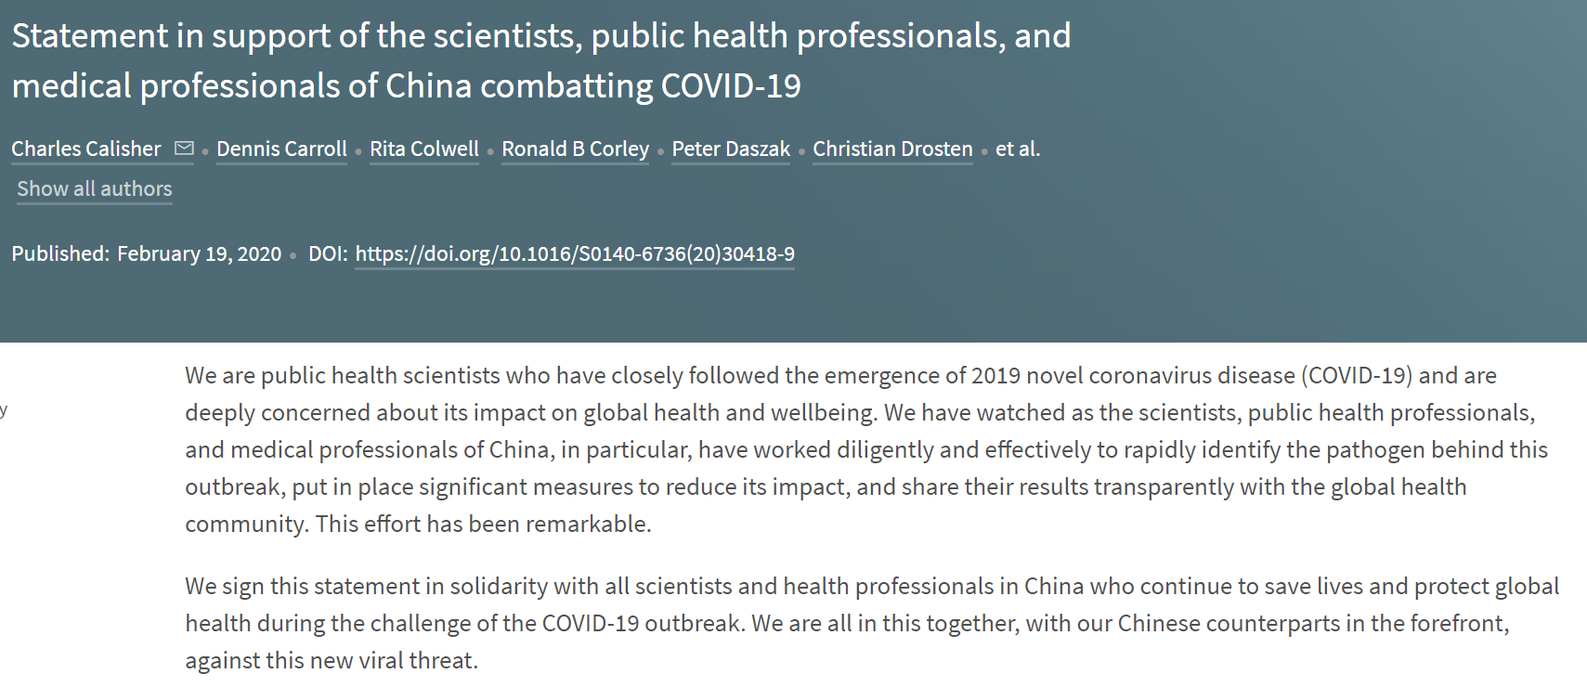Click the "et al." text after the authors
The width and height of the screenshot is (1587, 687).
pyautogui.click(x=1018, y=149)
